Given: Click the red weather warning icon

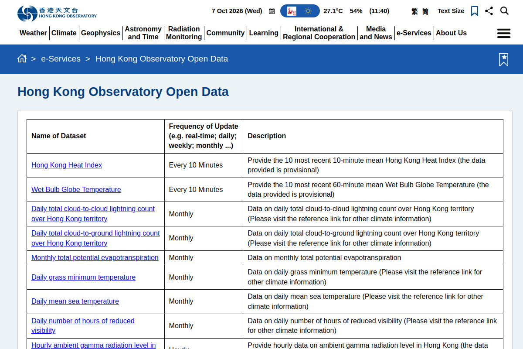Looking at the screenshot, I should 292,11.
